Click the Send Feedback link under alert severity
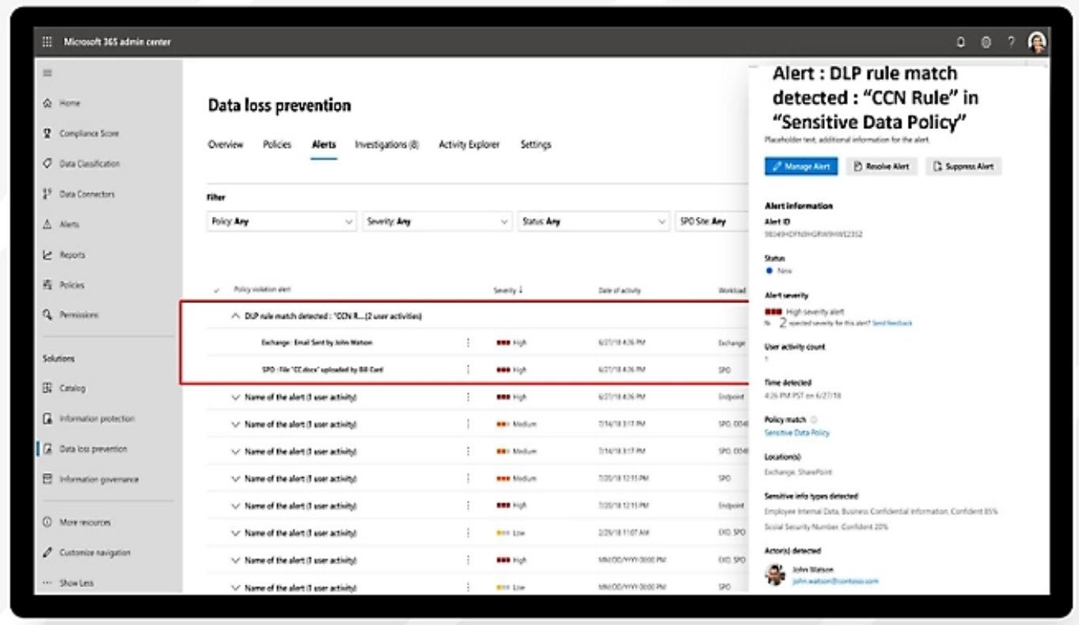This screenshot has height=625, width=1079. click(891, 323)
